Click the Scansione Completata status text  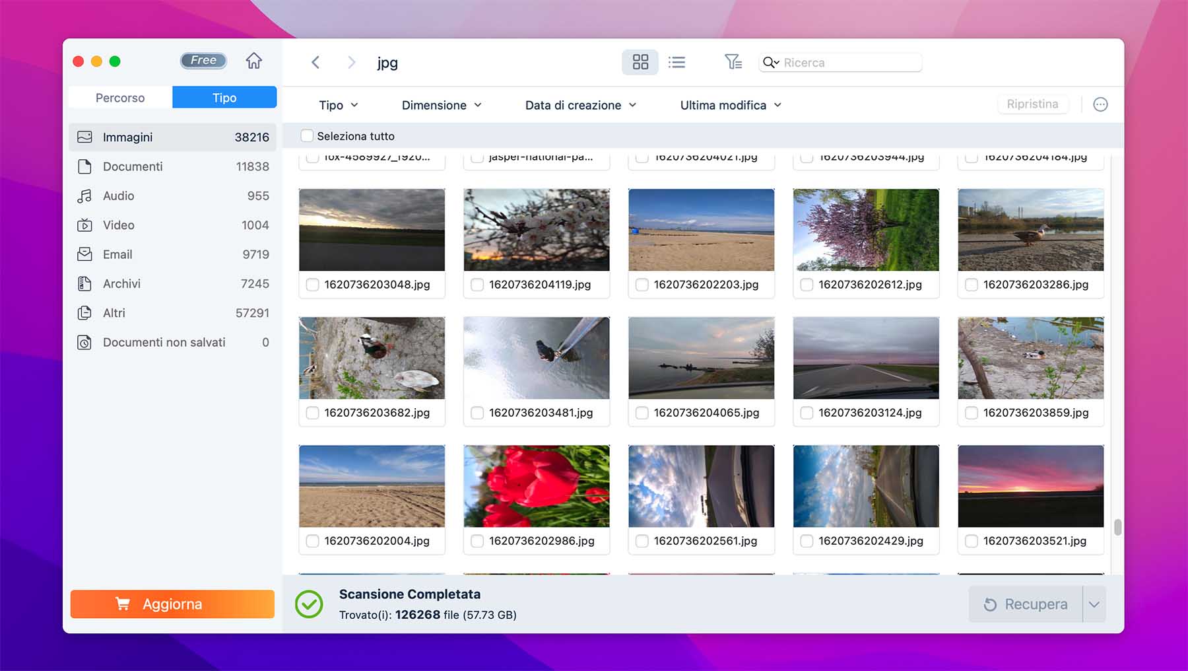coord(410,594)
